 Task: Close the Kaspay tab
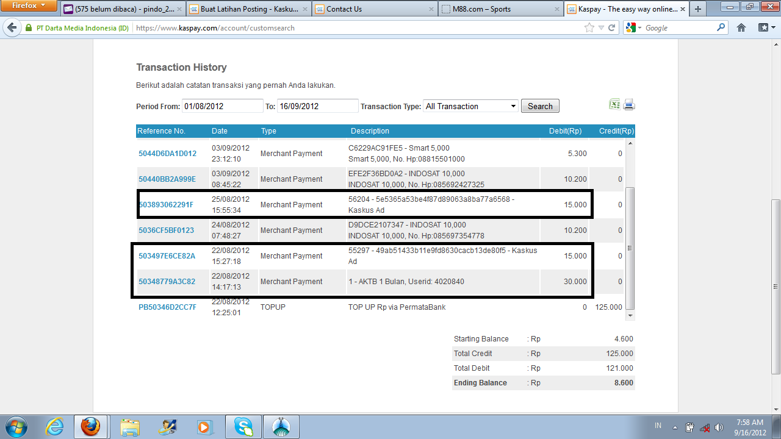pyautogui.click(x=682, y=9)
